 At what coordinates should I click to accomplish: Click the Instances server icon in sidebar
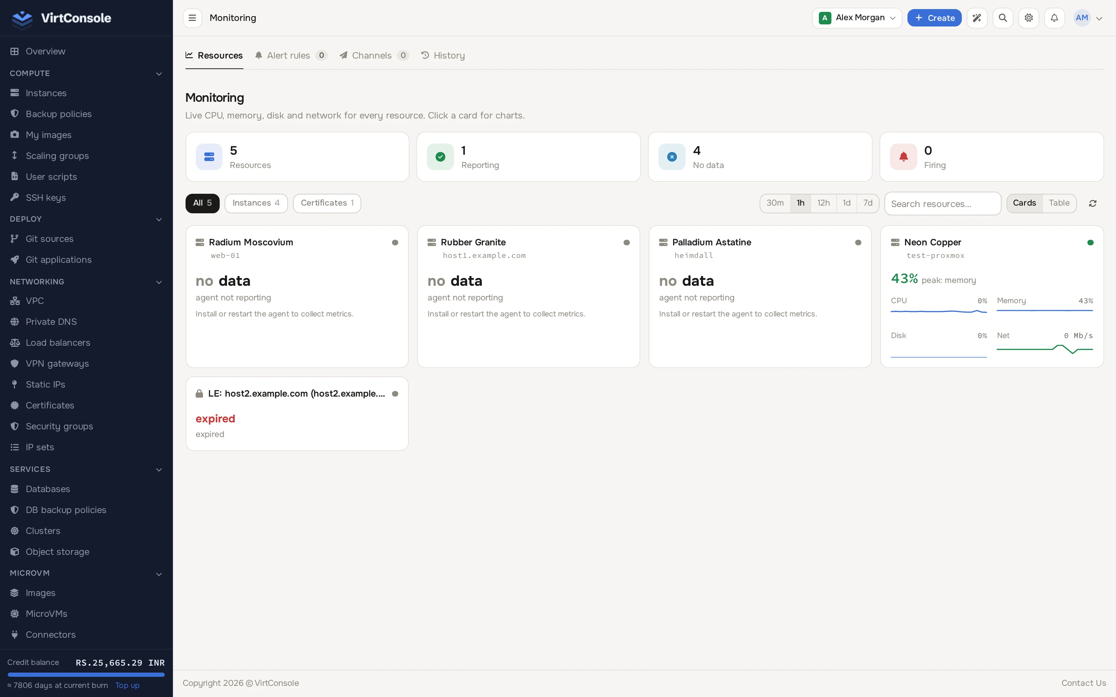(15, 93)
